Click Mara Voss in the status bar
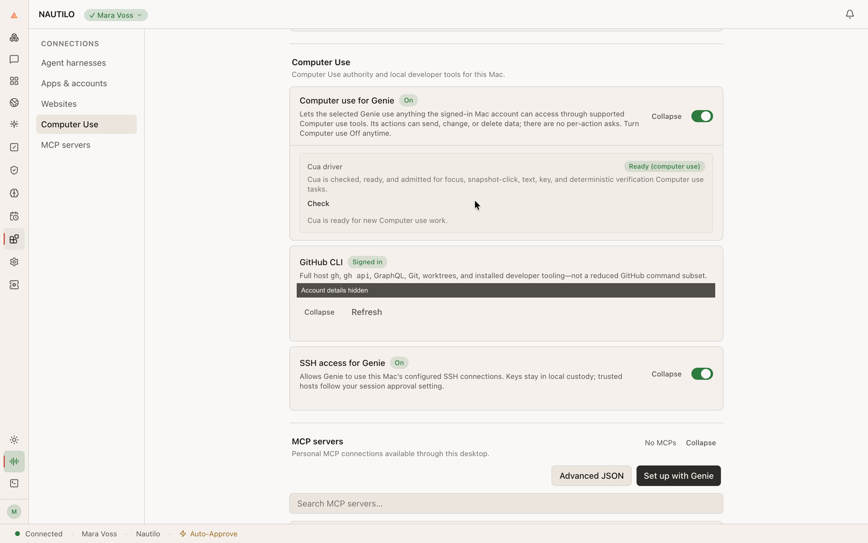 pyautogui.click(x=99, y=534)
